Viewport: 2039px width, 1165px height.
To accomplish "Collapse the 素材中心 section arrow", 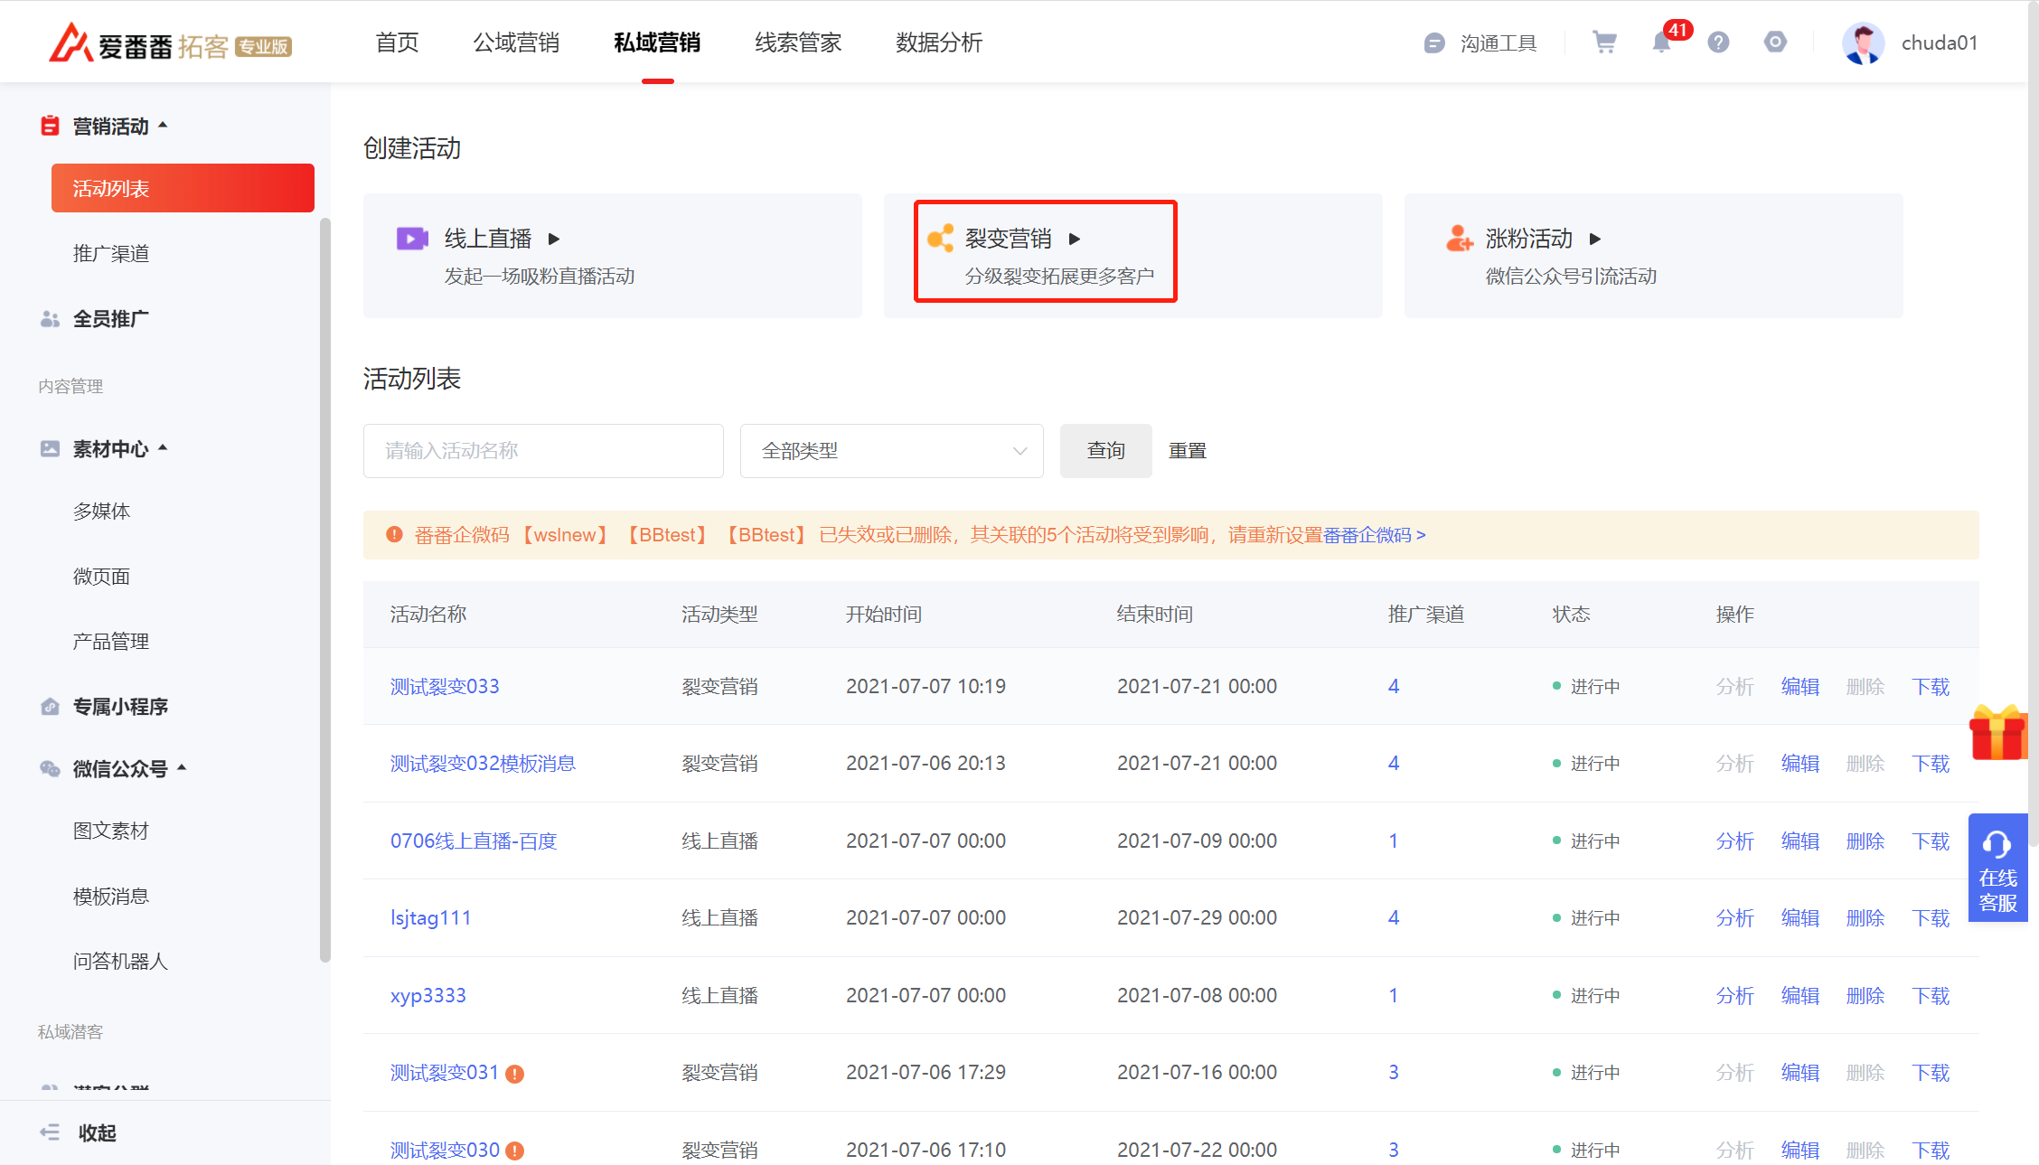I will pyautogui.click(x=164, y=448).
